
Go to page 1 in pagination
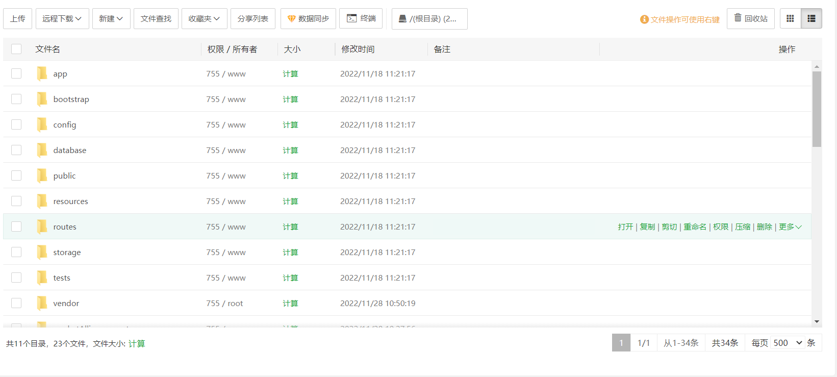click(x=621, y=343)
